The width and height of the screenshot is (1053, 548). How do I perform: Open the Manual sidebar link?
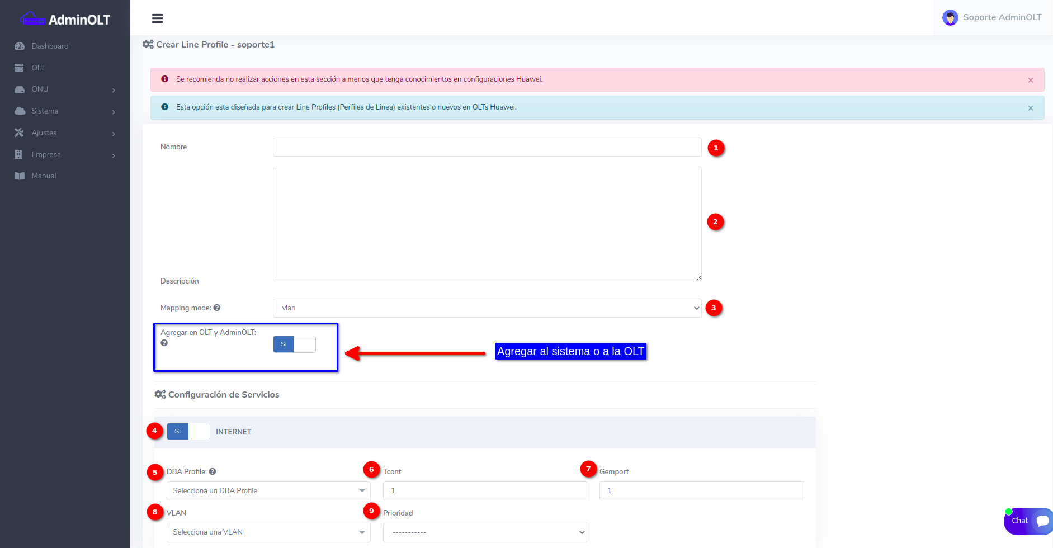[x=44, y=176]
